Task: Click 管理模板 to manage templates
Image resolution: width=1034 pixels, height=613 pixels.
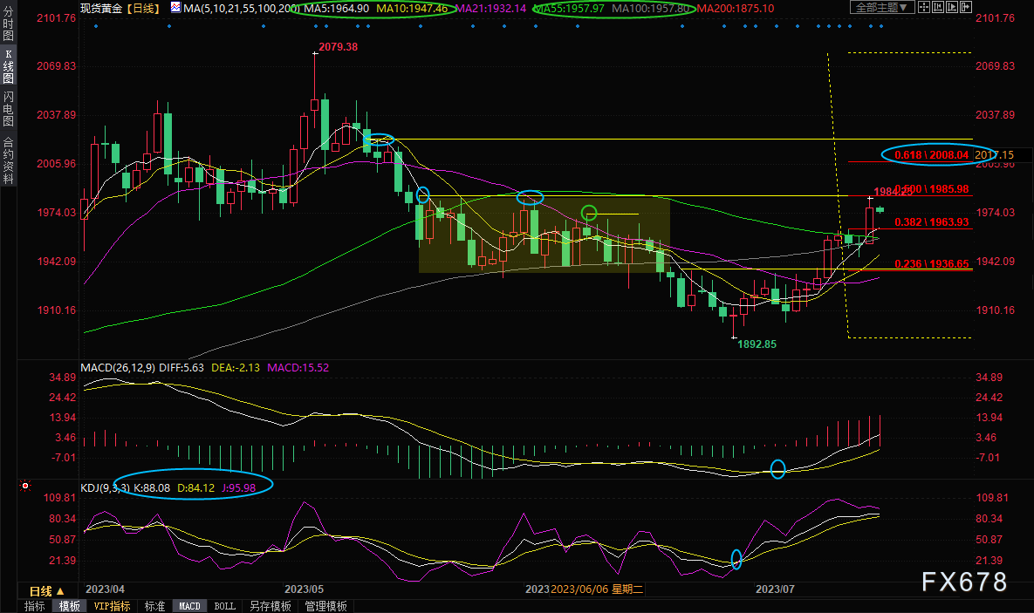Action: click(x=325, y=606)
